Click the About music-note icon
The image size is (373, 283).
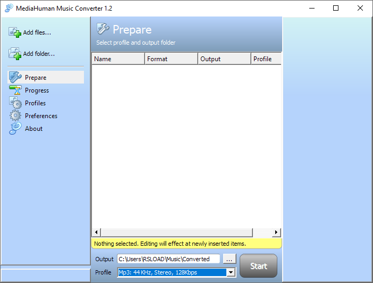click(15, 128)
